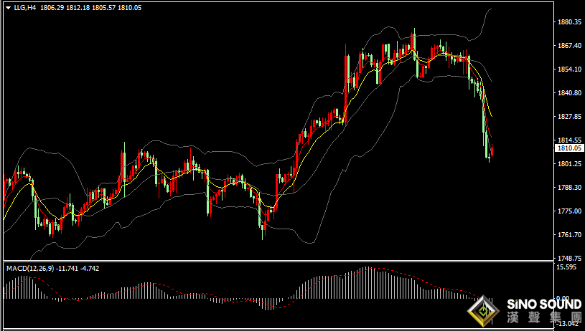The image size is (585, 331).
Task: Click the 1788.30 price axis label
Action: [570, 187]
